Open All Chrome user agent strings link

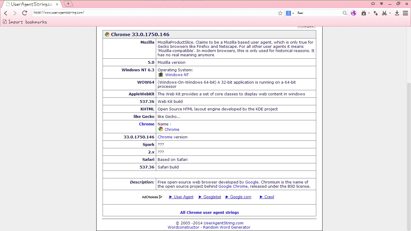[x=209, y=213]
